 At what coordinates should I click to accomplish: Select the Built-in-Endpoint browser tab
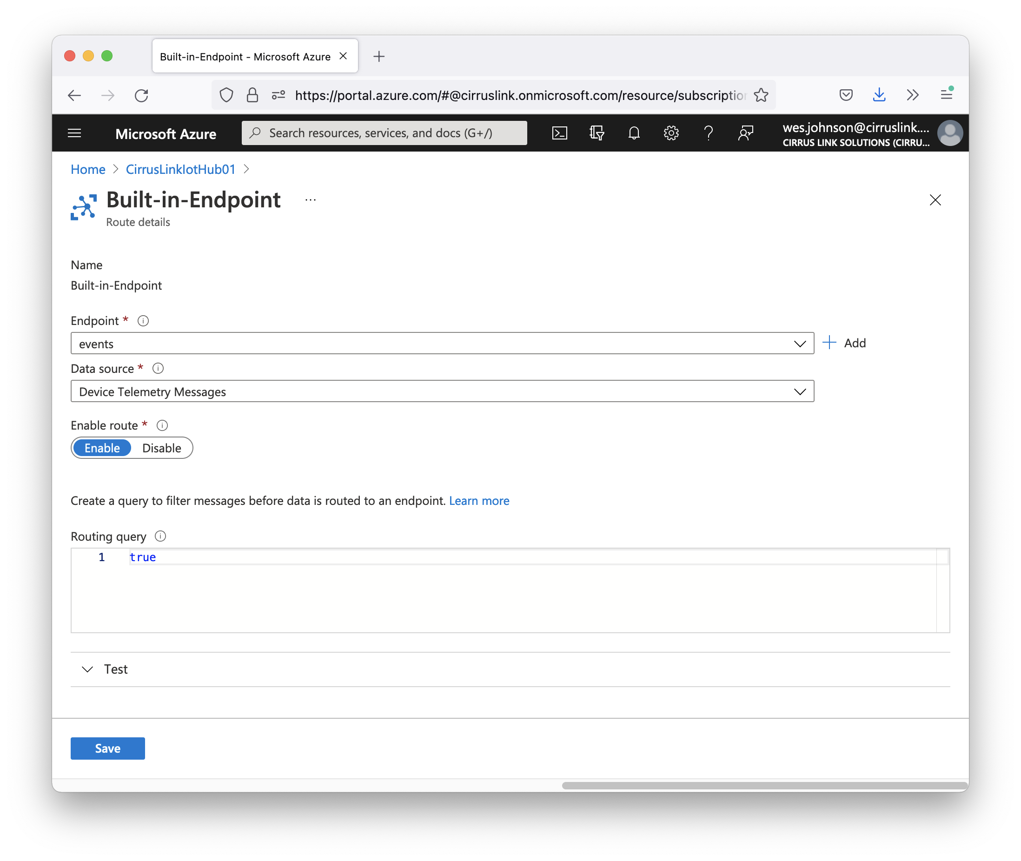point(245,57)
